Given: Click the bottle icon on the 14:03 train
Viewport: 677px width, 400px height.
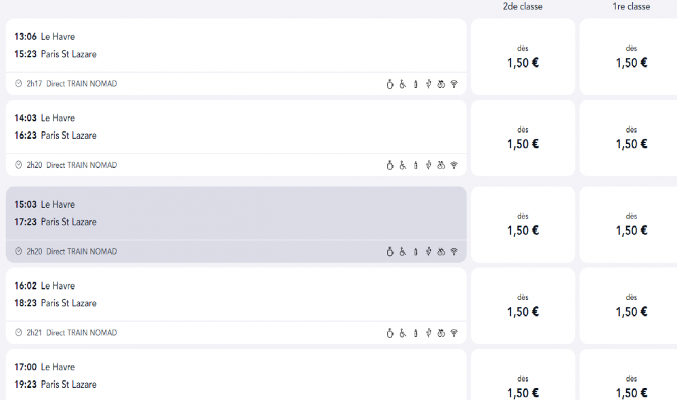Looking at the screenshot, I should pos(416,165).
